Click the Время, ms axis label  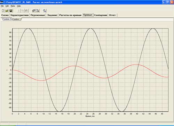[90, 116]
